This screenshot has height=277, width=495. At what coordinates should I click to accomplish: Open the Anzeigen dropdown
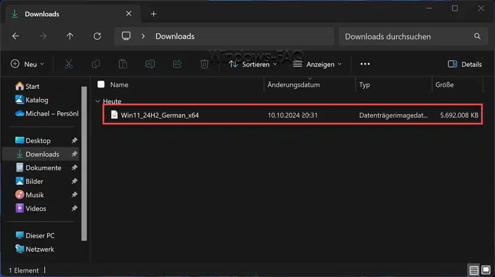317,64
